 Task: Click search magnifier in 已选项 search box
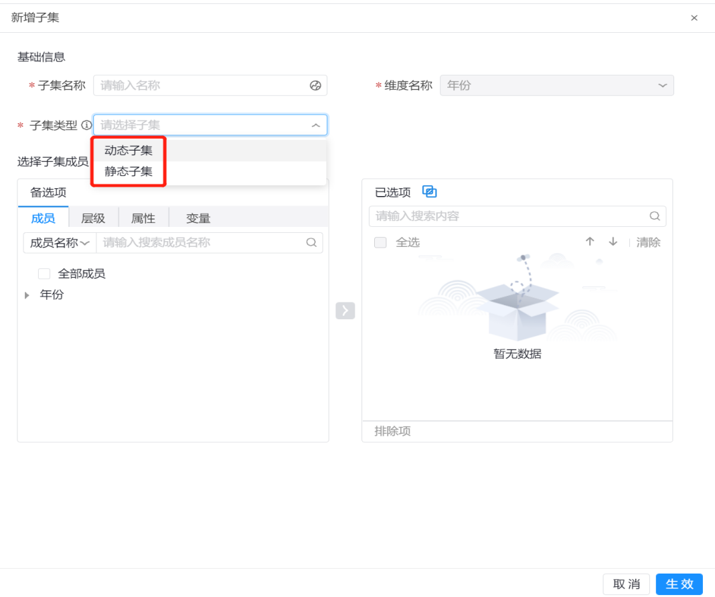coord(655,216)
